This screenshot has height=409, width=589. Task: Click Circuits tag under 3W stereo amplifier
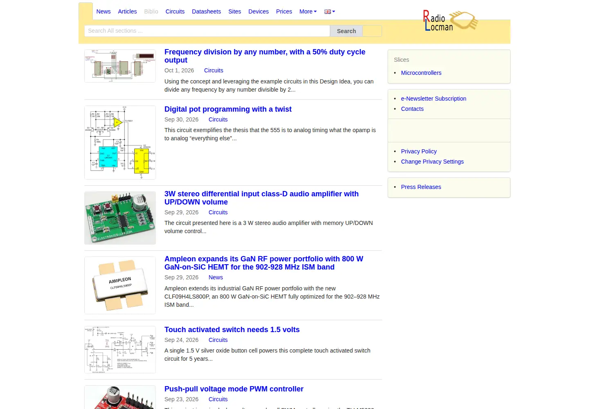coord(218,212)
